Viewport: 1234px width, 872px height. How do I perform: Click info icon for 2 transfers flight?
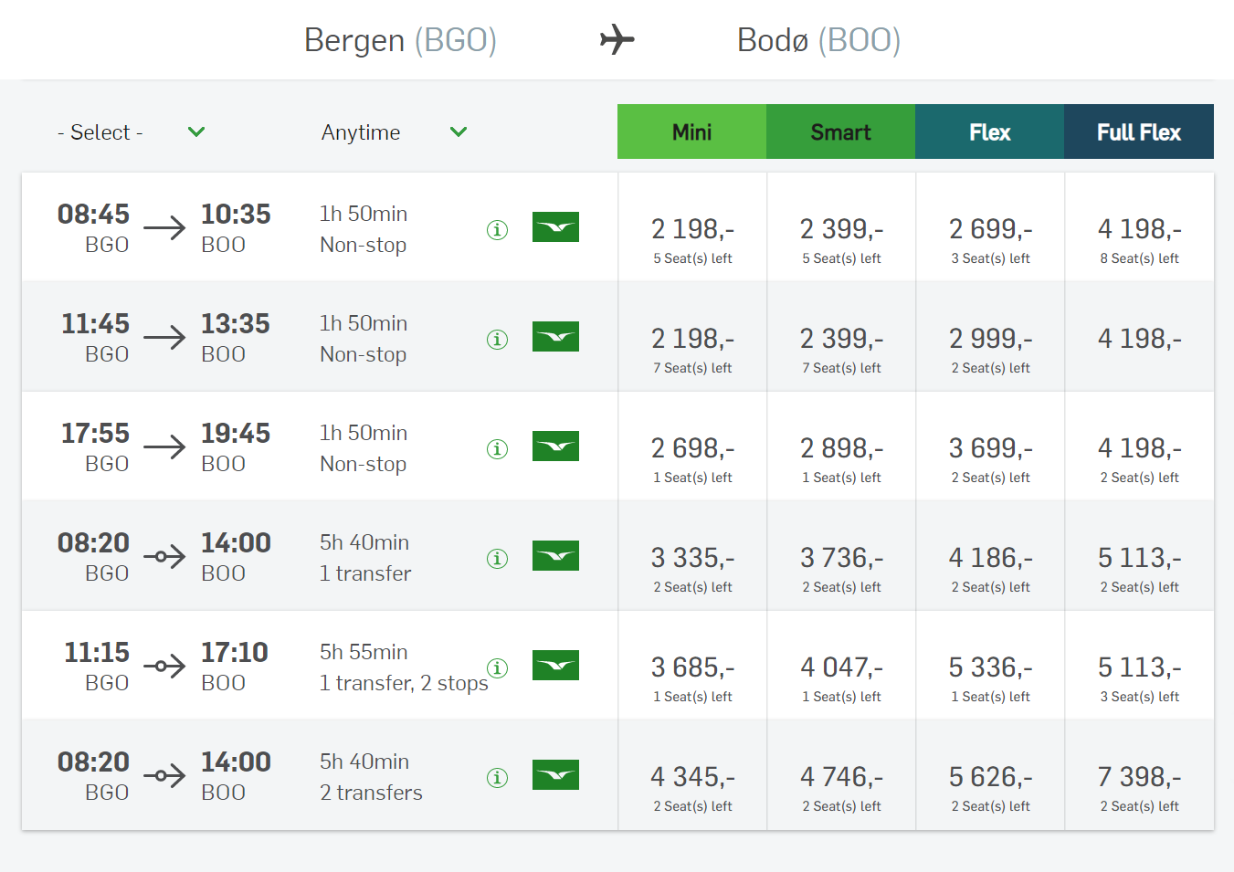point(497,777)
